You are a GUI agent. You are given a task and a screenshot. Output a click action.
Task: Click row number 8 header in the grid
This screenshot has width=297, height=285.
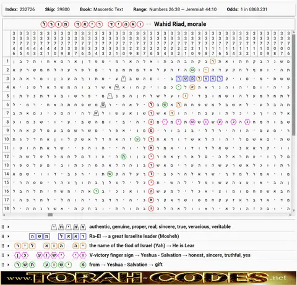7,122
